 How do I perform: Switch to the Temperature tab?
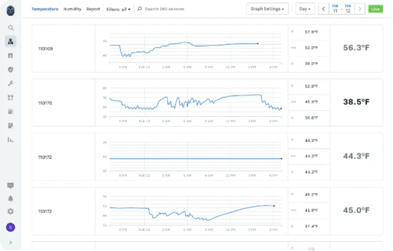pyautogui.click(x=45, y=9)
